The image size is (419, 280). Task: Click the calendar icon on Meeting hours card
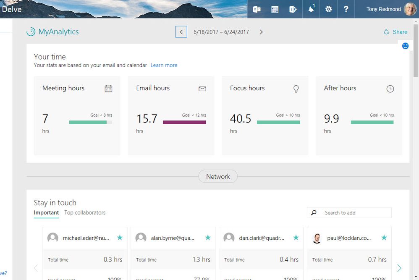pyautogui.click(x=108, y=89)
